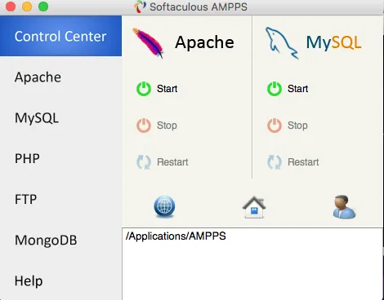Open the AMPPS home house icon
Image resolution: width=384 pixels, height=300 pixels.
pyautogui.click(x=254, y=207)
